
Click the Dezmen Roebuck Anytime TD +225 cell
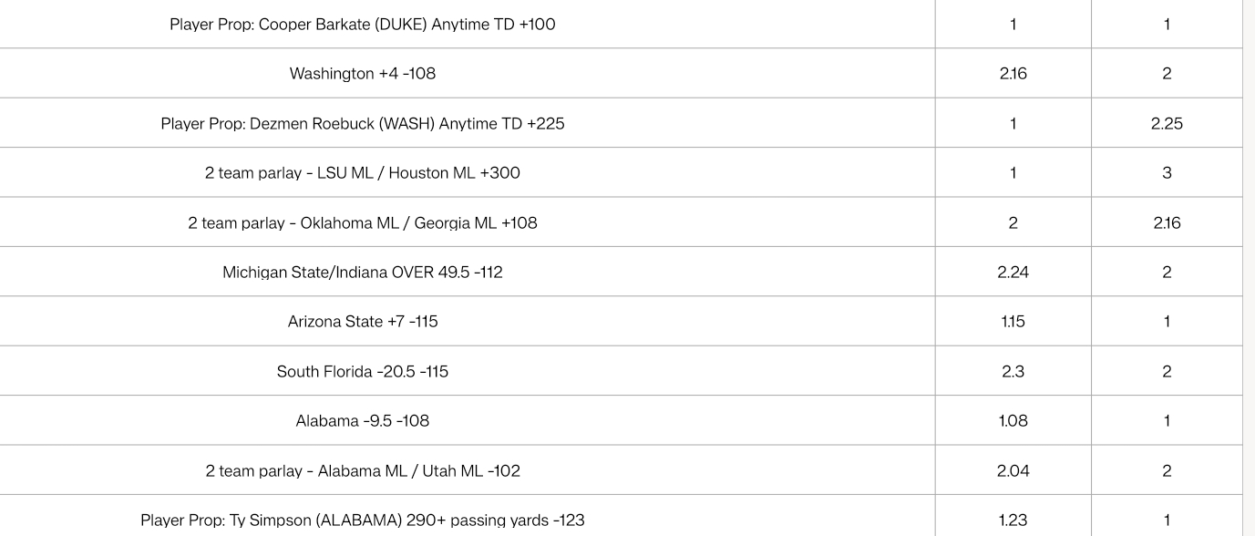[x=362, y=123]
